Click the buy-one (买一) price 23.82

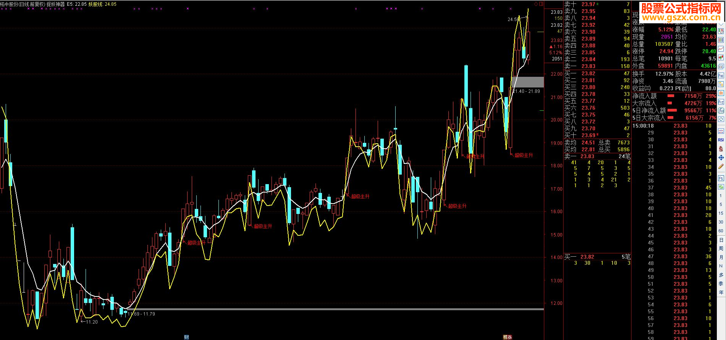pyautogui.click(x=589, y=73)
